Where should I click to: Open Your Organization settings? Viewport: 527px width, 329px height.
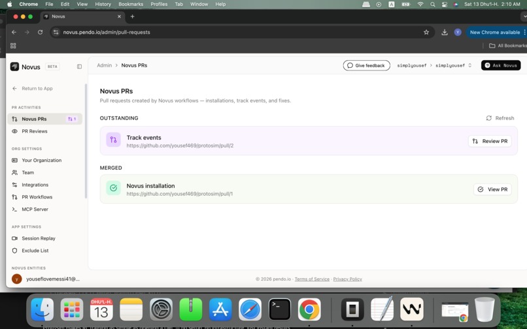click(x=44, y=160)
